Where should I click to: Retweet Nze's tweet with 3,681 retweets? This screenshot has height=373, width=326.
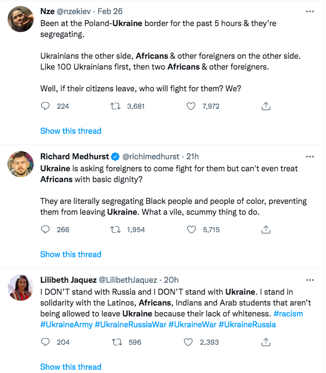116,106
